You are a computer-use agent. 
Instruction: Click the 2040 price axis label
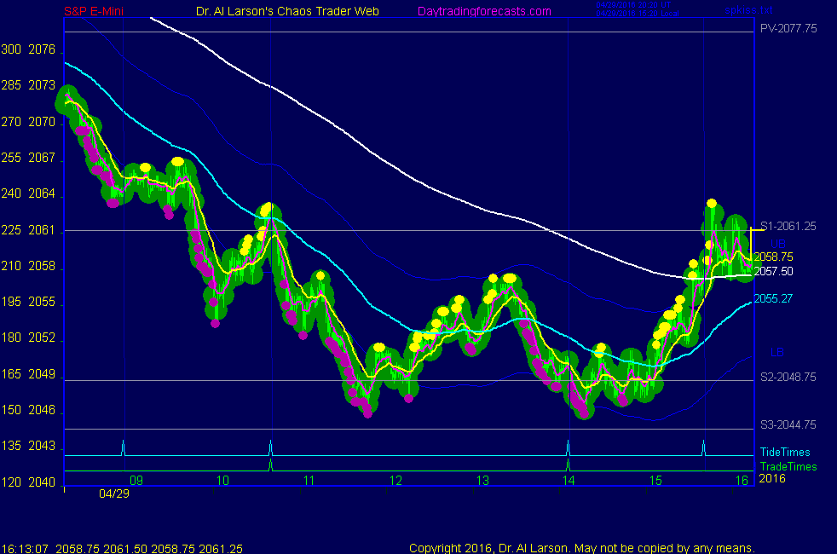pyautogui.click(x=42, y=482)
